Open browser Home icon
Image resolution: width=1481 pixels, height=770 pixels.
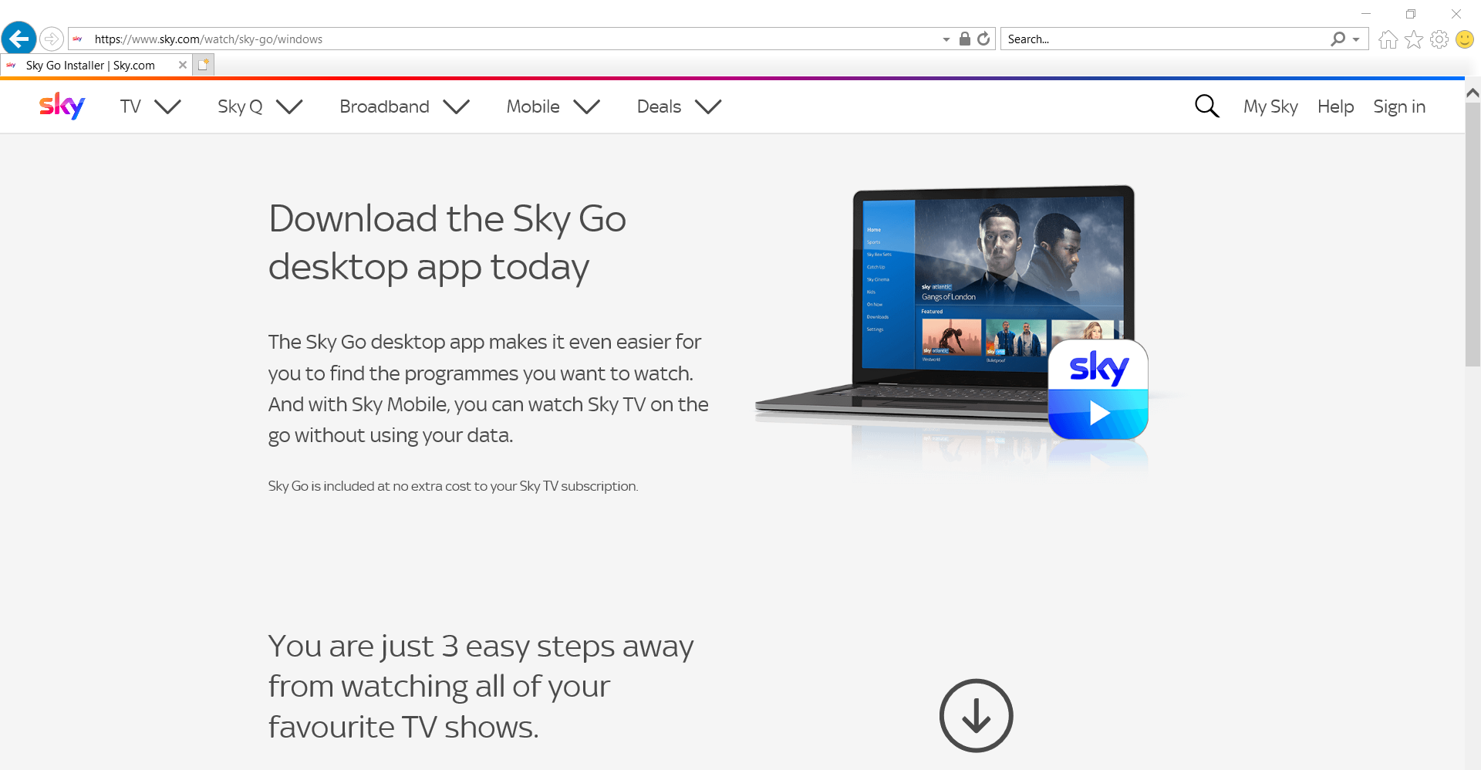click(x=1388, y=39)
